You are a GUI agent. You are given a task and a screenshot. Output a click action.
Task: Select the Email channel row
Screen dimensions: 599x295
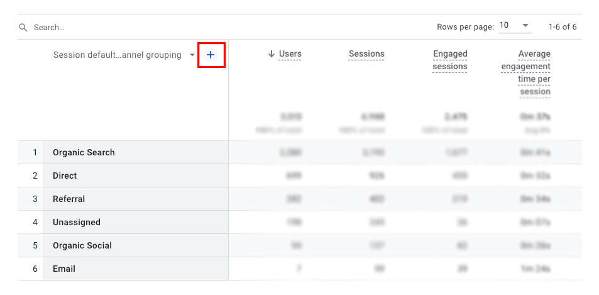(64, 269)
